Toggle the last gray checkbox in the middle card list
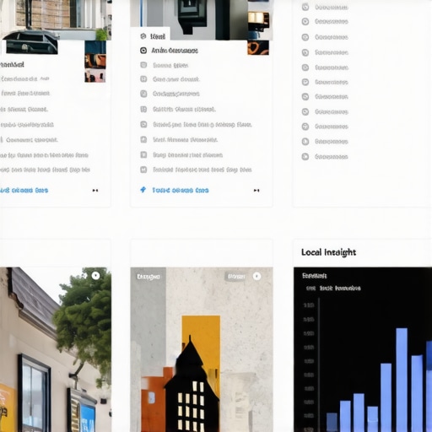Screen dimensions: 432x432 [143, 170]
